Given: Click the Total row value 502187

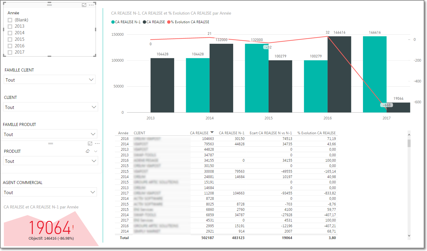Looking at the screenshot, I should point(208,238).
